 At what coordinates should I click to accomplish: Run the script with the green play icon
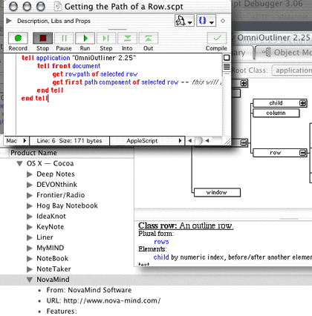click(85, 39)
